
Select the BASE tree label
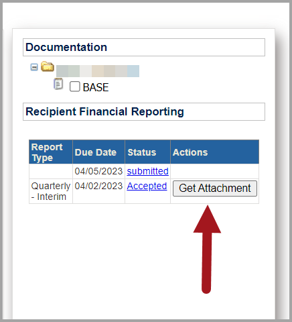tap(96, 87)
